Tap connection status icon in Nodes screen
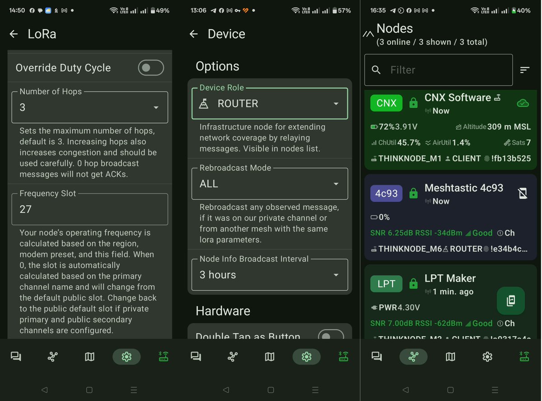 pos(524,357)
